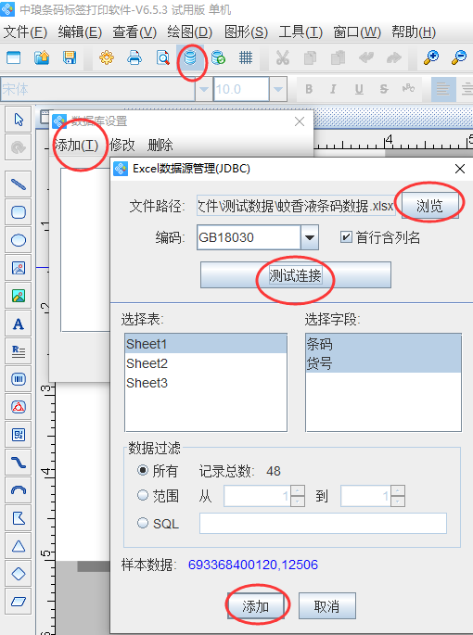Viewport: 473px width, 635px height.
Task: Select the QR code tool
Action: coord(19,435)
